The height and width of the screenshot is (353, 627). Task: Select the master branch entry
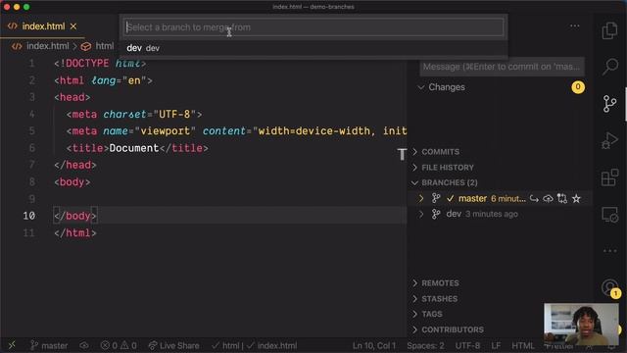[x=472, y=198]
